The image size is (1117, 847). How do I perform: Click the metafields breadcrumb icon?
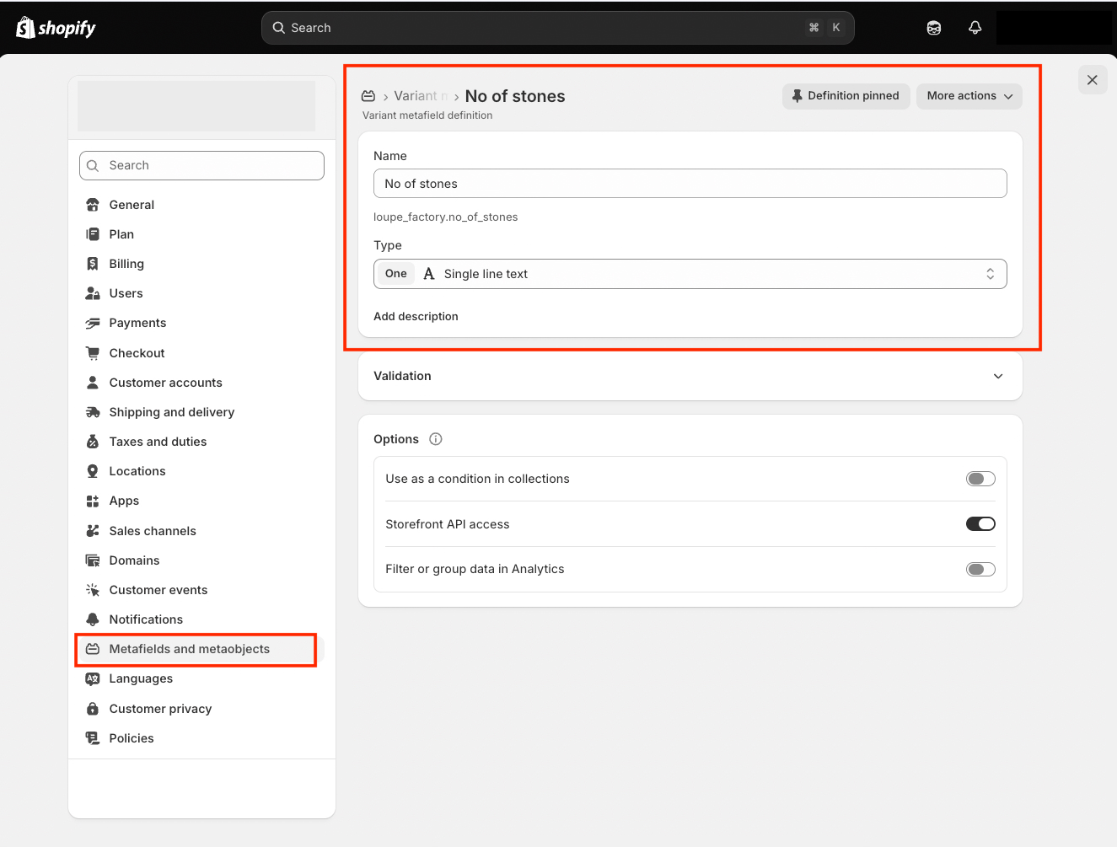click(x=368, y=96)
